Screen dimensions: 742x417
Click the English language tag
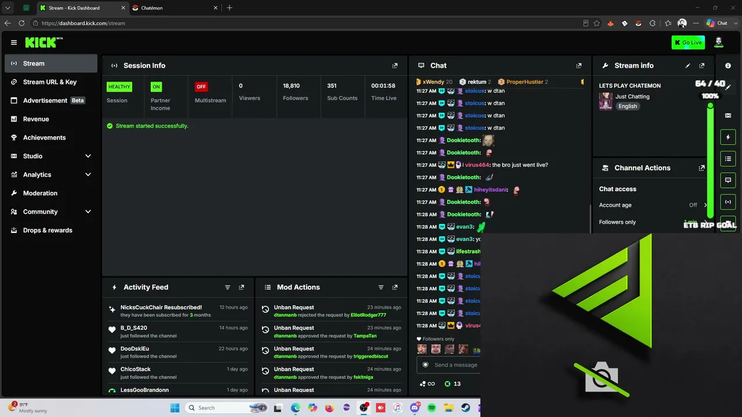tap(628, 107)
